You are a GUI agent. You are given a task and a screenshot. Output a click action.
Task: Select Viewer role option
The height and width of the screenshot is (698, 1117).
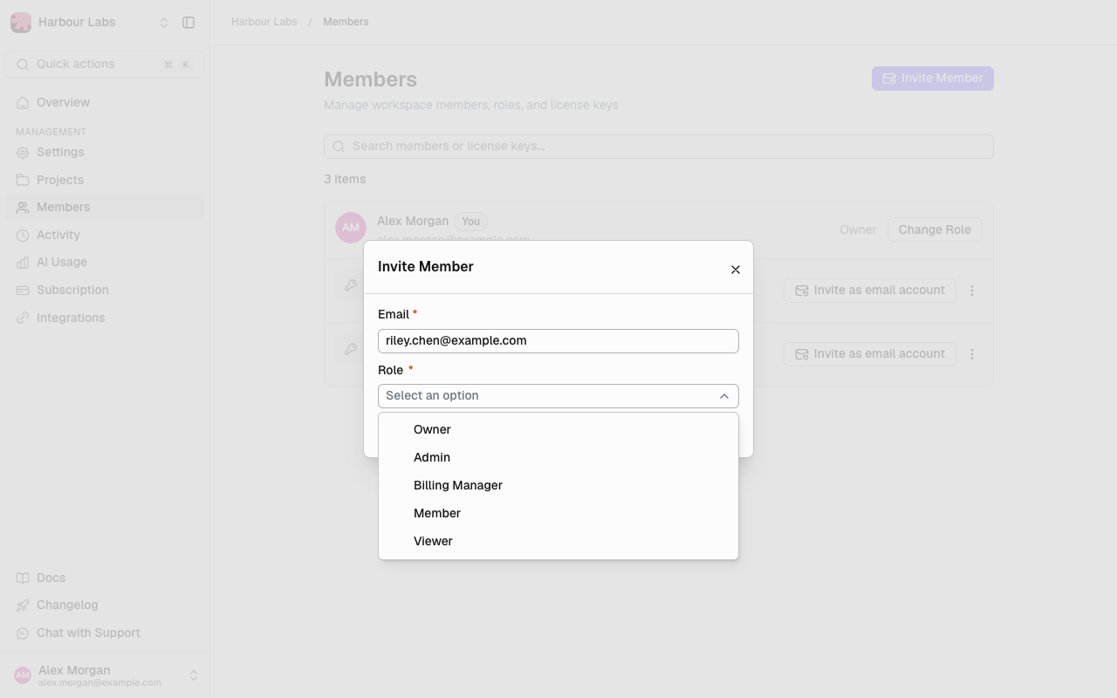558,541
